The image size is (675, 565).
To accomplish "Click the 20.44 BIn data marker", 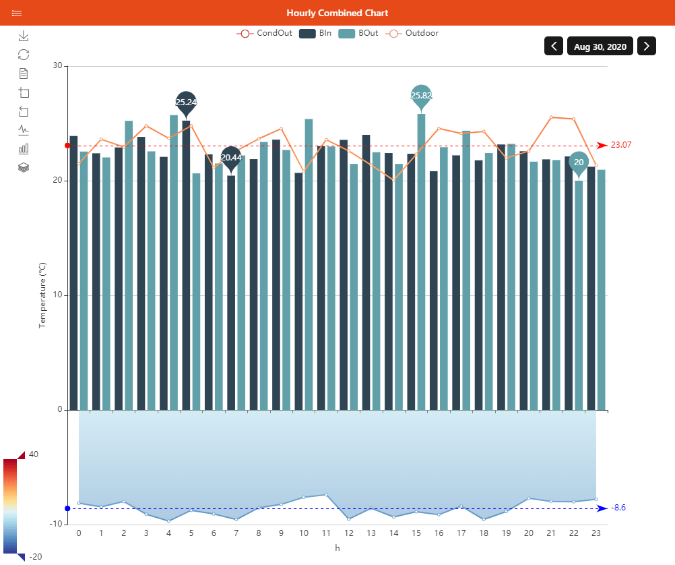I will [x=229, y=156].
